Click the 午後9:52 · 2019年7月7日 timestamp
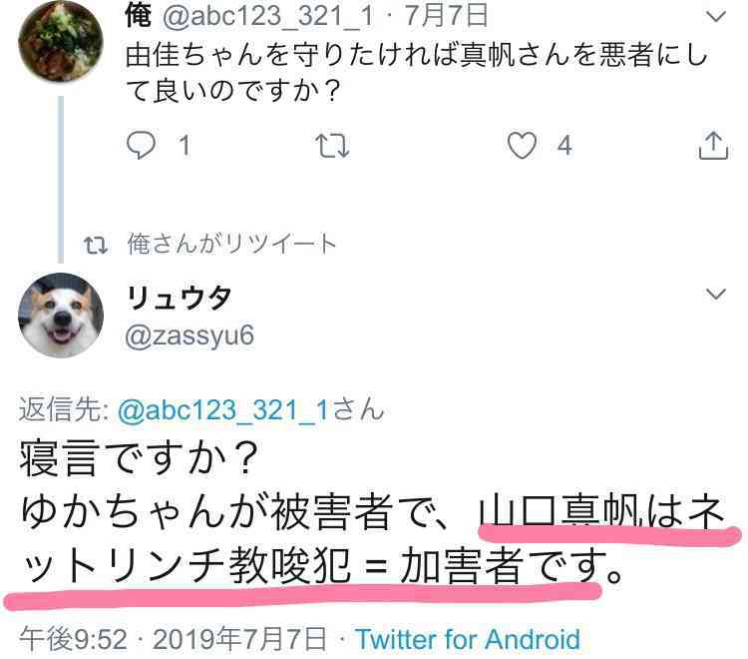The height and width of the screenshot is (659, 748). coord(174,639)
